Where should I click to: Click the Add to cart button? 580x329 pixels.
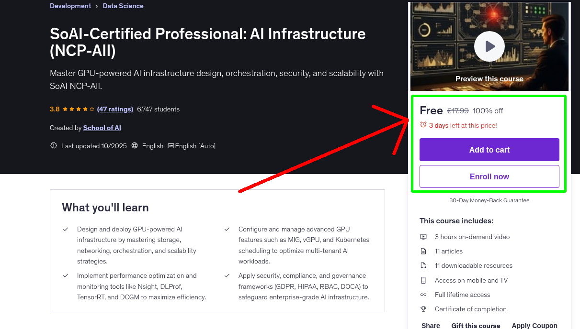point(489,150)
